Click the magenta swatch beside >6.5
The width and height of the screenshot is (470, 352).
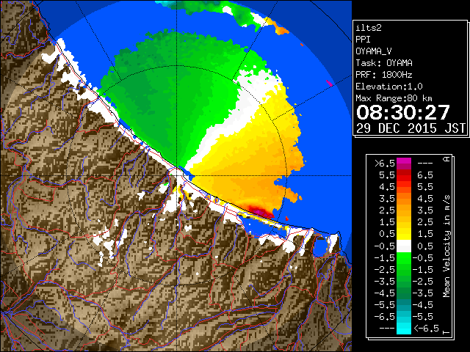[x=404, y=163]
